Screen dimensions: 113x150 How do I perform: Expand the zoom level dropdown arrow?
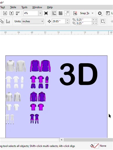(40, 13)
